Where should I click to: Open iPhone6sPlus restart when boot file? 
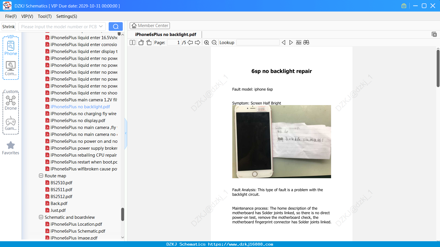[84, 162]
